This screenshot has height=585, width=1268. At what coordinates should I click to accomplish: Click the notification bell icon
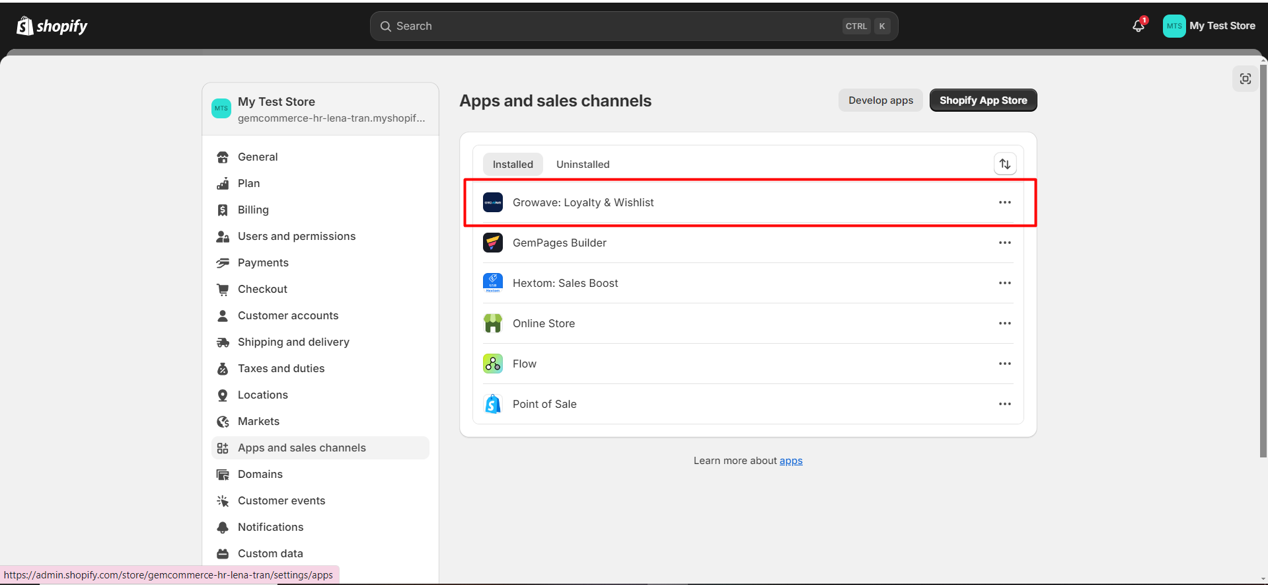tap(1138, 26)
